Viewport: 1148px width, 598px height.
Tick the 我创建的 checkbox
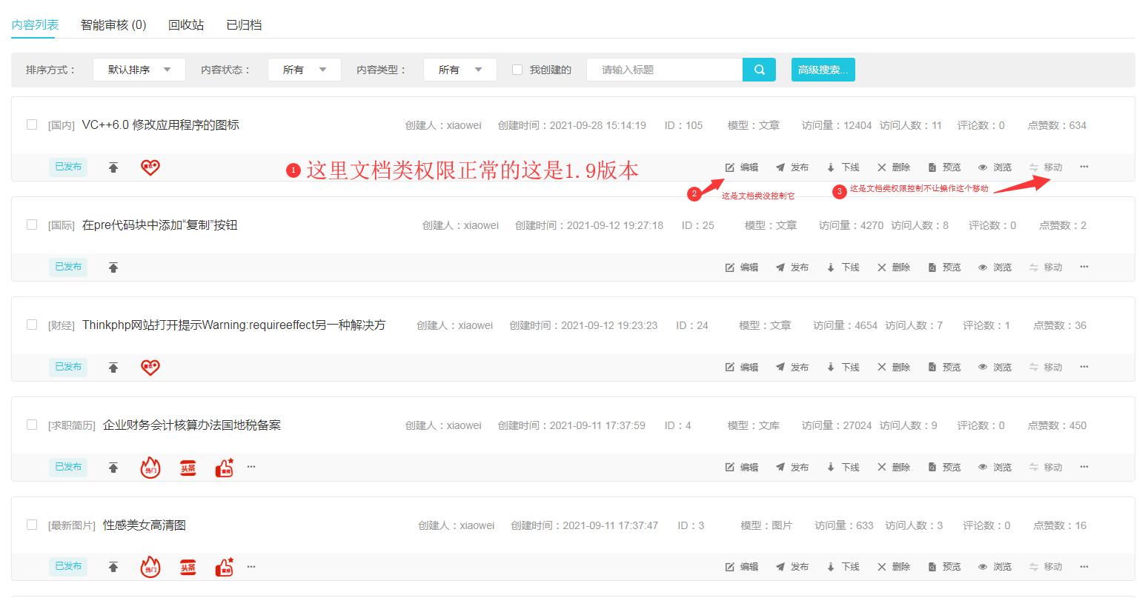pos(517,70)
